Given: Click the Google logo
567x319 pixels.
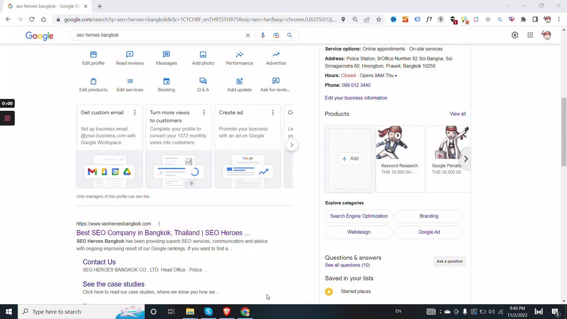Looking at the screenshot, I should pos(39,36).
